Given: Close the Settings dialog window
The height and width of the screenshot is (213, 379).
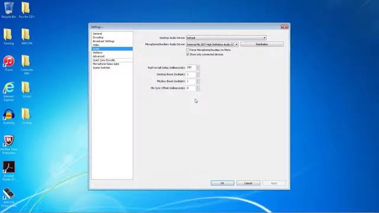Looking at the screenshot, I should tap(284, 27).
